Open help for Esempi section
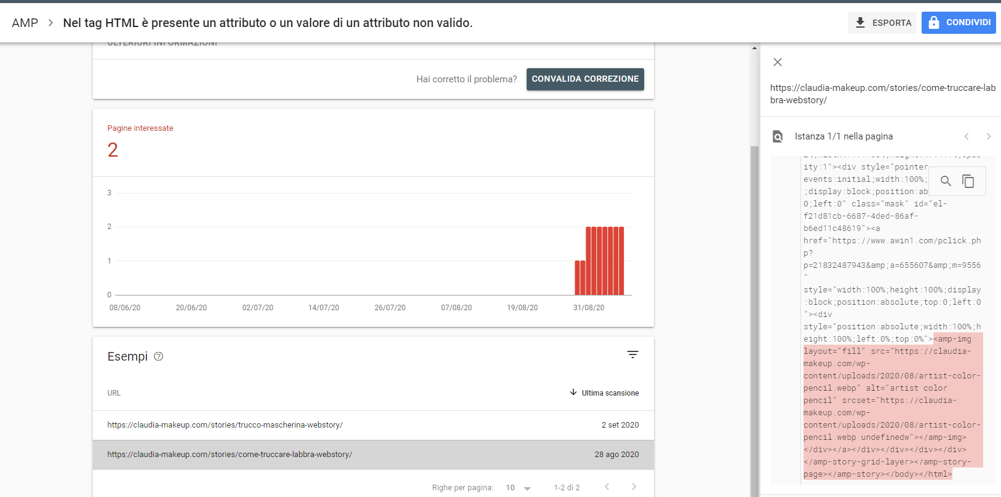 click(x=159, y=356)
